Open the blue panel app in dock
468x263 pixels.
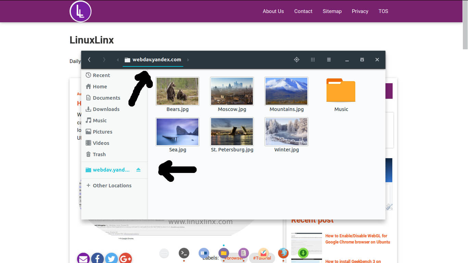[204, 253]
